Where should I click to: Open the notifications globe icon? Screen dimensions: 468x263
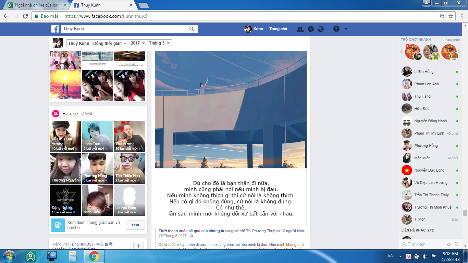321,29
